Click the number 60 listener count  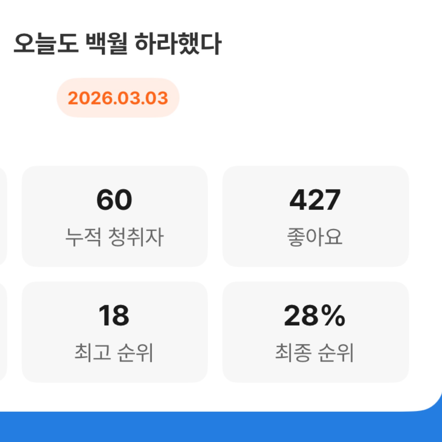(x=114, y=200)
